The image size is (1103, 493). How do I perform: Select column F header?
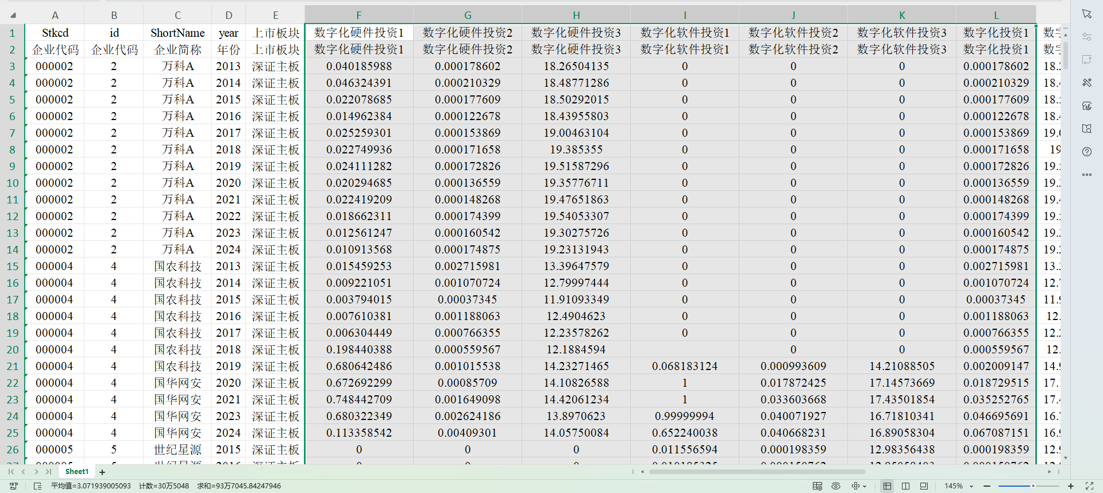click(x=358, y=16)
